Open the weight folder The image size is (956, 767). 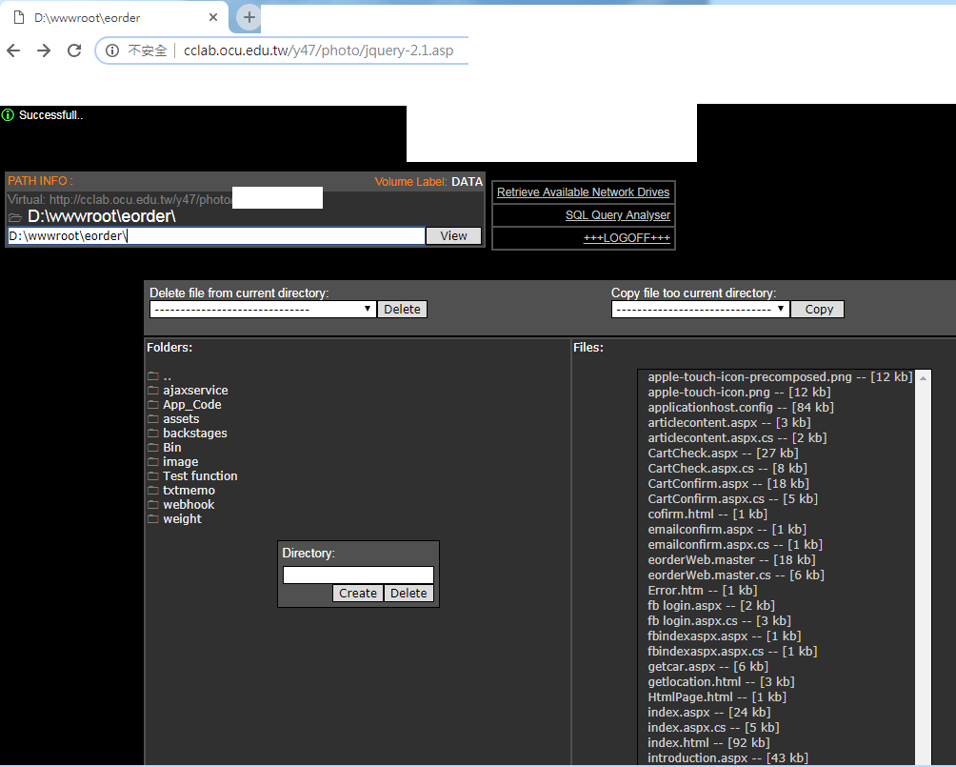[x=182, y=519]
